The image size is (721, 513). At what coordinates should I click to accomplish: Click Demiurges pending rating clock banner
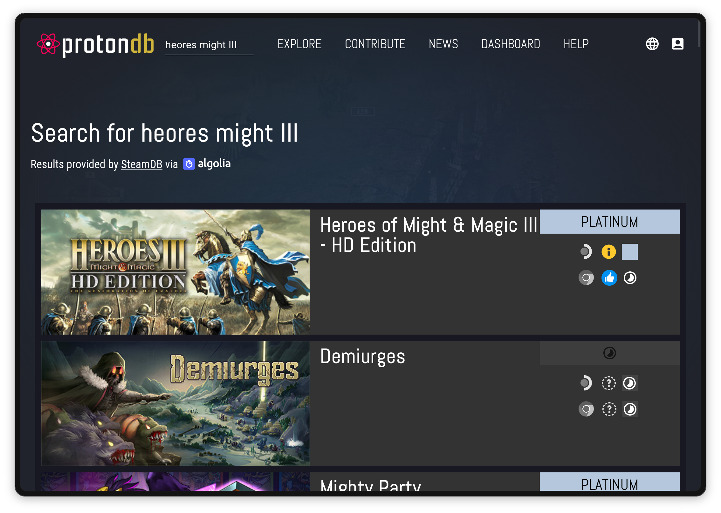click(x=609, y=353)
